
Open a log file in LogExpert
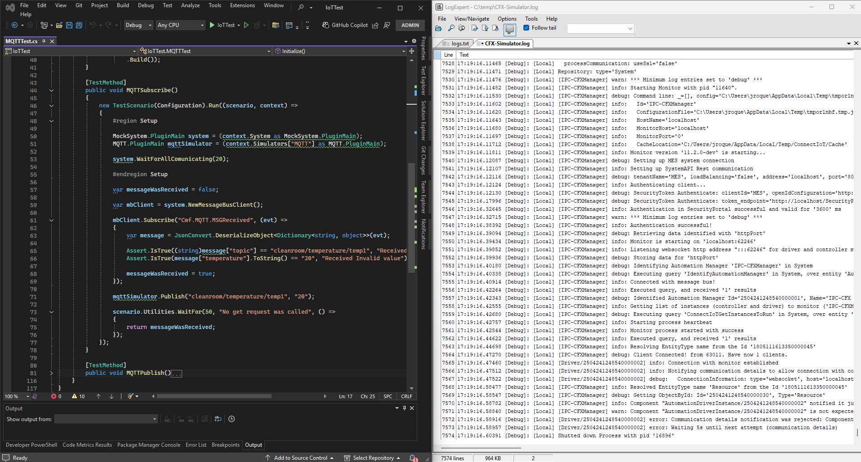(438, 28)
